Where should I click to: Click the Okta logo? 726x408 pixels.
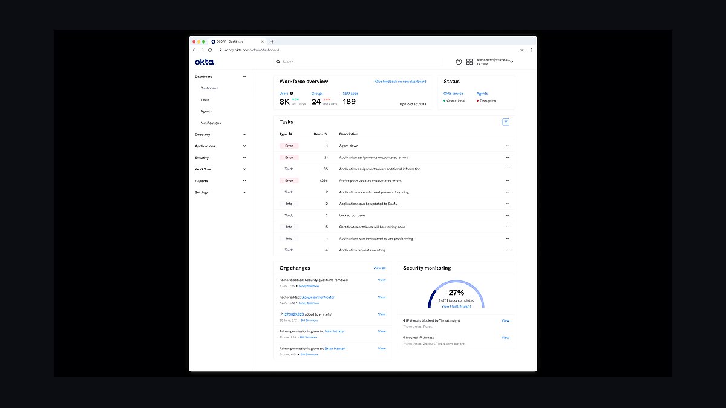(204, 62)
